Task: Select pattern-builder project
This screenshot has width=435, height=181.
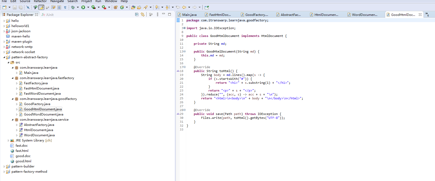Action: (x=23, y=166)
